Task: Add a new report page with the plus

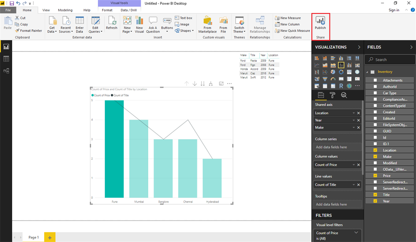Action: click(50, 237)
